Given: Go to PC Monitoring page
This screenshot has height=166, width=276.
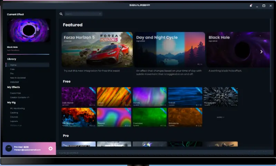Looking at the screenshot, I should tap(17, 109).
